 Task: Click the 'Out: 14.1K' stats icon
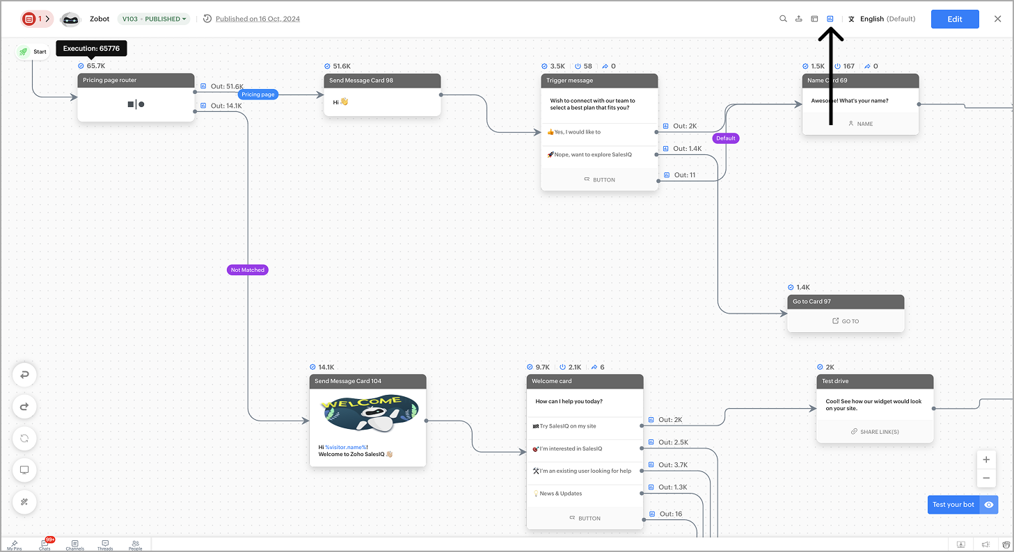(x=203, y=106)
